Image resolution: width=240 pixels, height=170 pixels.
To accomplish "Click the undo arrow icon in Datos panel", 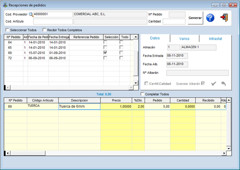I will click(223, 83).
